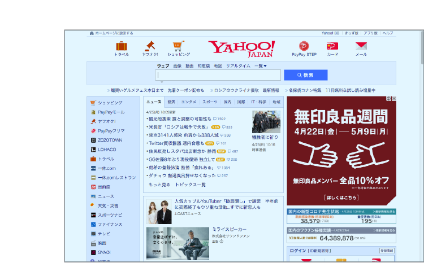Viewport: 424px width, 263px height.
Task: Click the PayPayモール icon in sidebar
Action: [93, 112]
